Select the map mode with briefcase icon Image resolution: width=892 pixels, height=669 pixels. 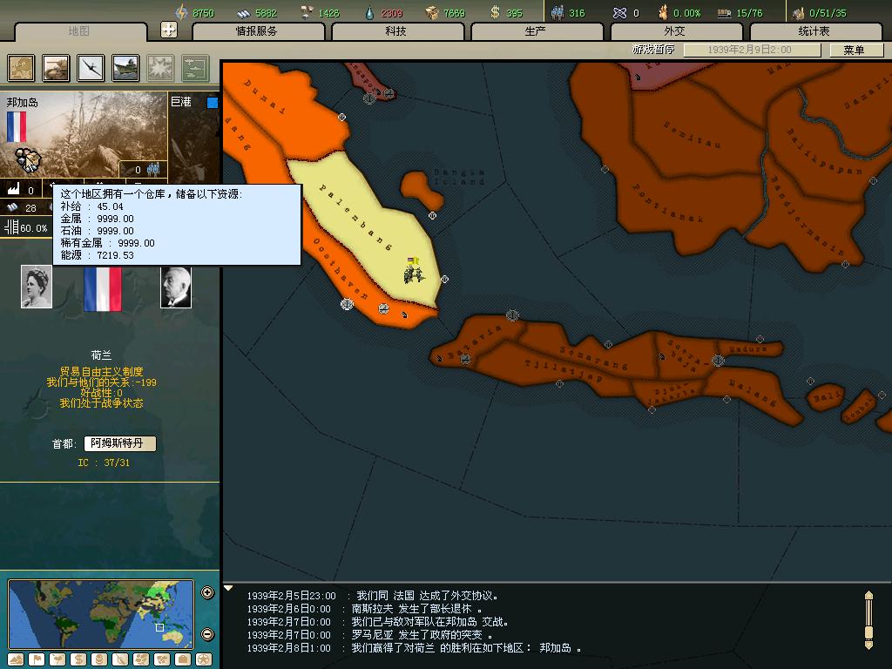pyautogui.click(x=183, y=659)
